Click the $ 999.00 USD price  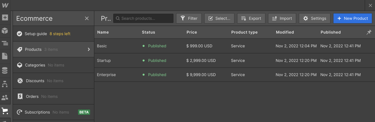pos(199,46)
